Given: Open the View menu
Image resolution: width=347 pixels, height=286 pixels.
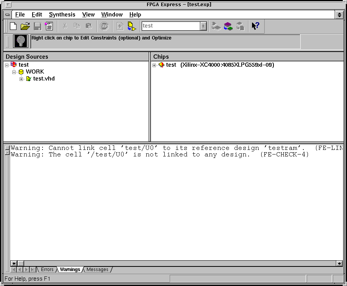Looking at the screenshot, I should coord(88,15).
